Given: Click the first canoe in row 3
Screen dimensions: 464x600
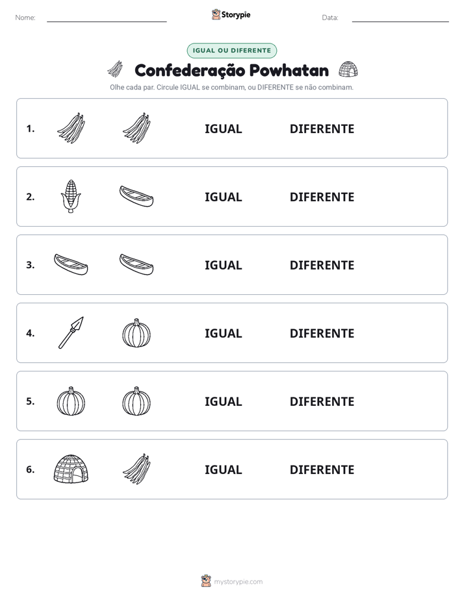Looking at the screenshot, I should [71, 264].
